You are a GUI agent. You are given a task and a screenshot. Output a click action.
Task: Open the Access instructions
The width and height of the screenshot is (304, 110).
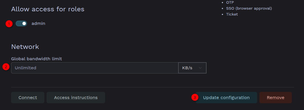point(76,98)
